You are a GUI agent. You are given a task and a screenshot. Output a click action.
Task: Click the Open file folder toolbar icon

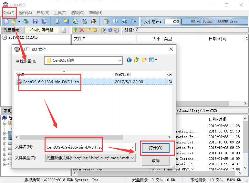pos(14,21)
